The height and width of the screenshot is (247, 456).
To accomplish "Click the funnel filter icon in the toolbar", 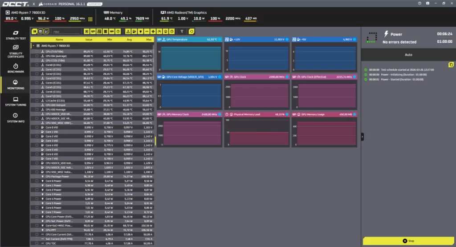I will point(182,32).
